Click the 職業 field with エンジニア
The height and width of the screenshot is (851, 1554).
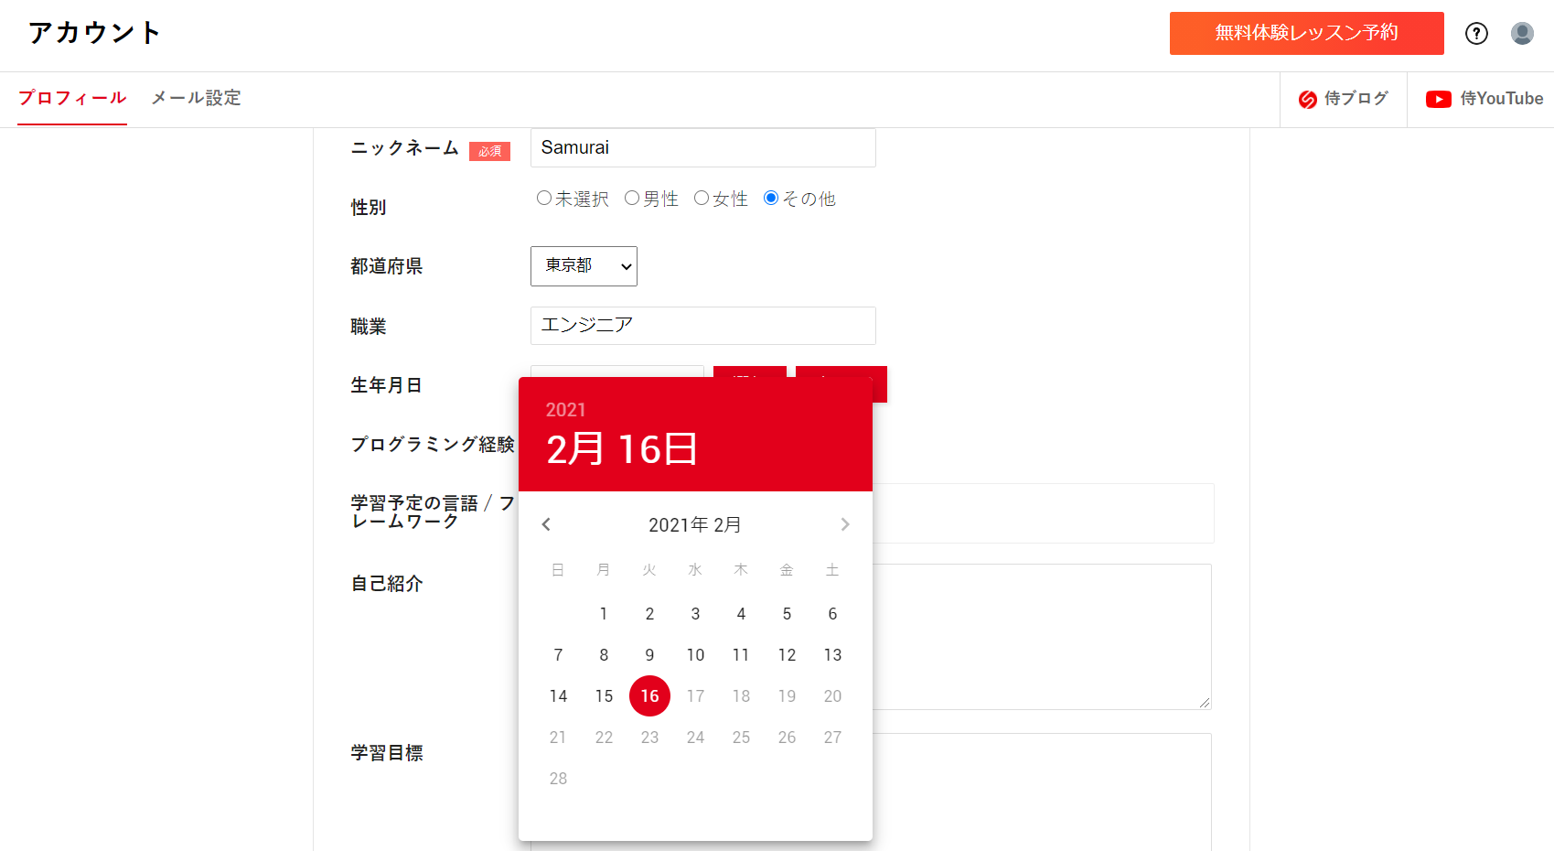702,326
